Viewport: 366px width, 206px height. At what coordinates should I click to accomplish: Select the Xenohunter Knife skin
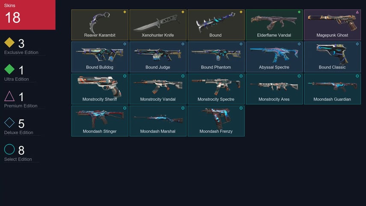coord(158,25)
